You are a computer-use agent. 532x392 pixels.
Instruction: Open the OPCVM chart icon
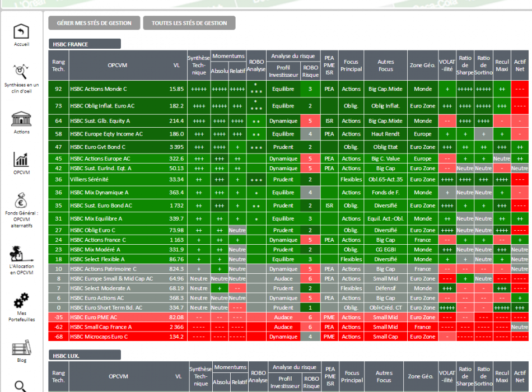pyautogui.click(x=21, y=160)
